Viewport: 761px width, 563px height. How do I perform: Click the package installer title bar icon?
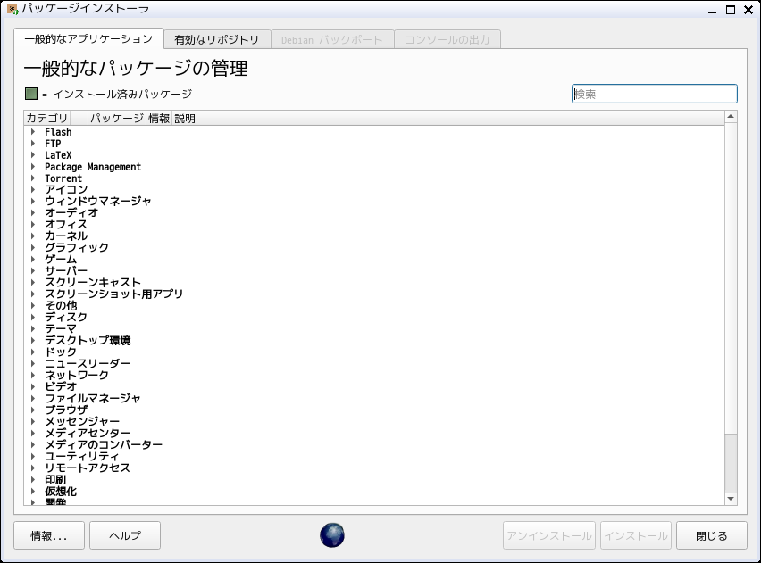13,9
